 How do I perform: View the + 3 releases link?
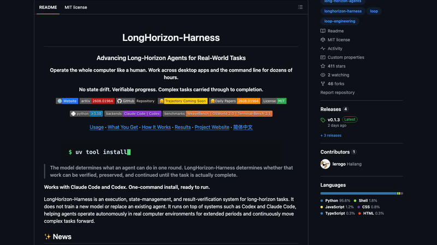[331, 135]
